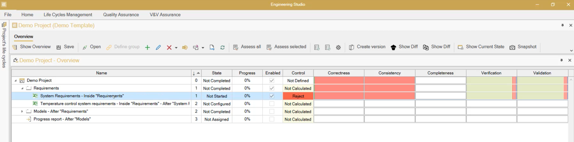Toggle Enabled checkbox for Requirements row
This screenshot has width=574, height=142.
tap(272, 88)
